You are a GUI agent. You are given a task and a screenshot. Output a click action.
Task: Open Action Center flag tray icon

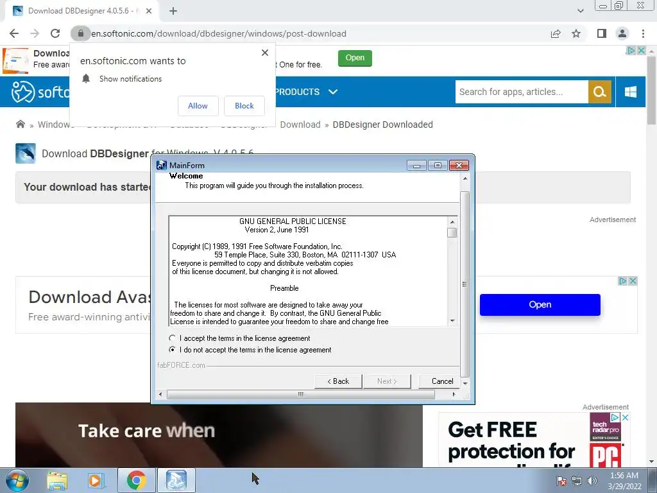561,481
